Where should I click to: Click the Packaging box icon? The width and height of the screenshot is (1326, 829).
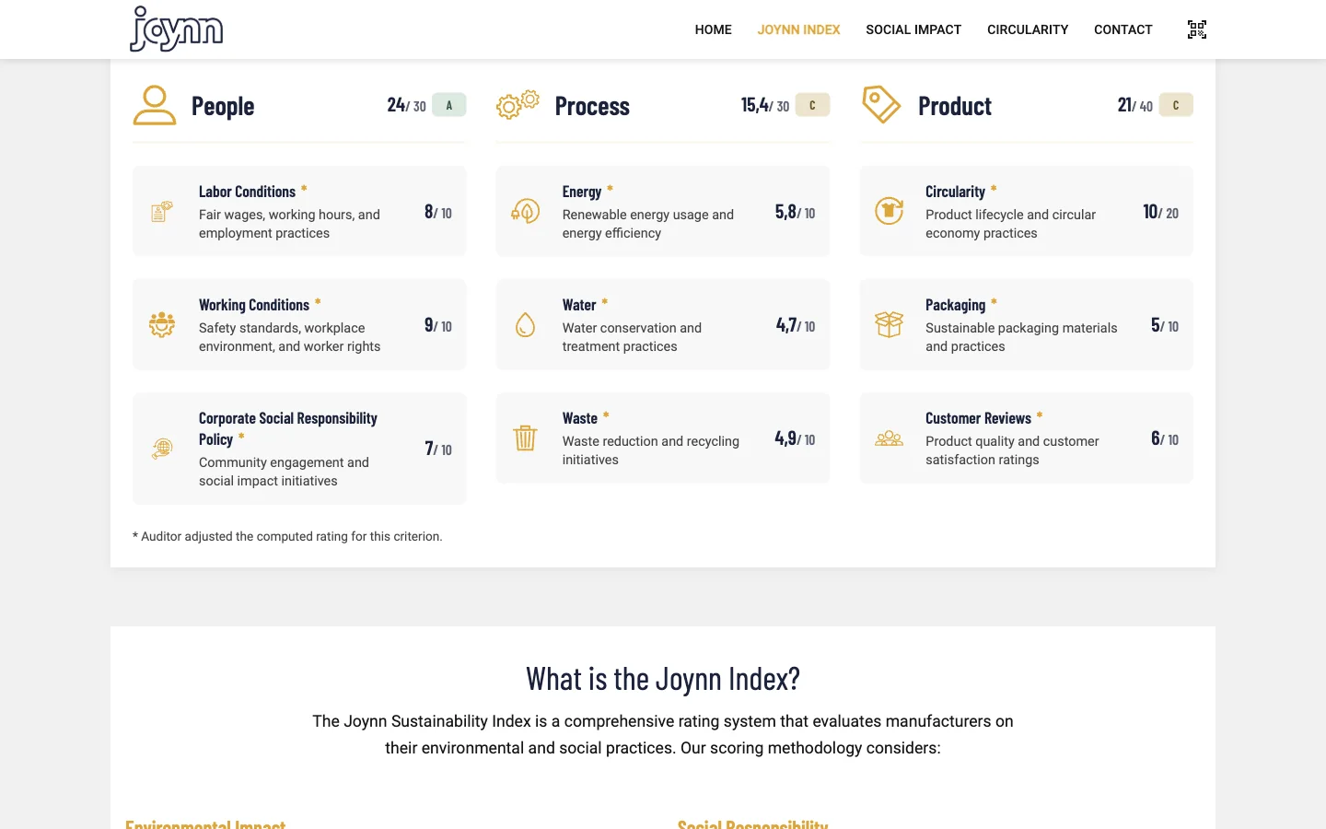[x=889, y=325]
